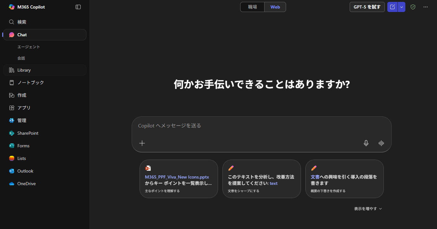This screenshot has width=437, height=229.
Task: Start voice chat with waveform icon
Action: pyautogui.click(x=381, y=143)
